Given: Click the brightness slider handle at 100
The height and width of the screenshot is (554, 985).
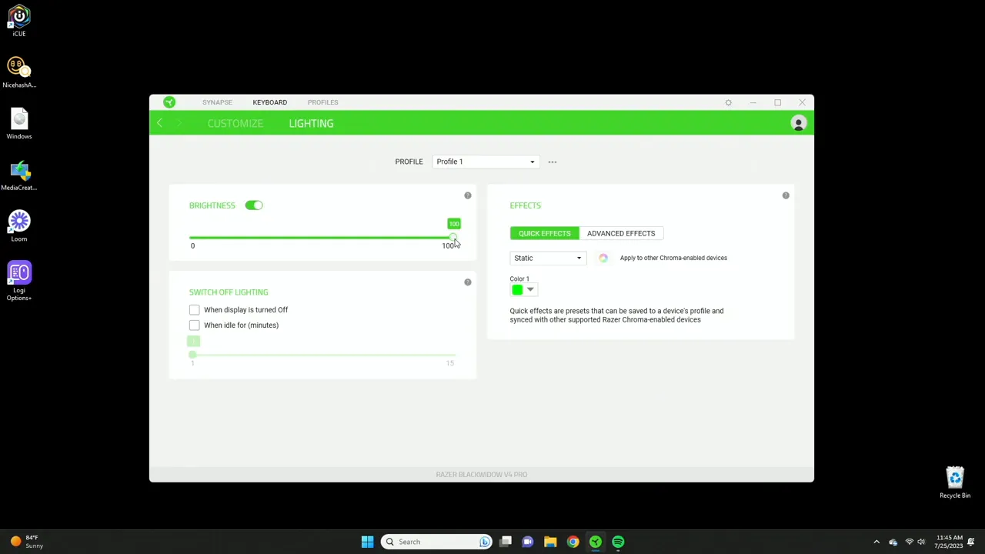Looking at the screenshot, I should point(452,236).
